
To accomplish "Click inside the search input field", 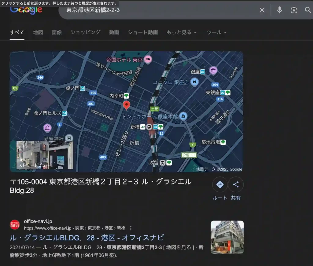I will (x=138, y=10).
